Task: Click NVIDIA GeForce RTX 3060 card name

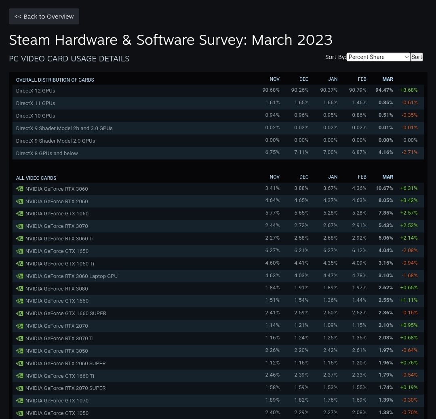Action: point(57,189)
